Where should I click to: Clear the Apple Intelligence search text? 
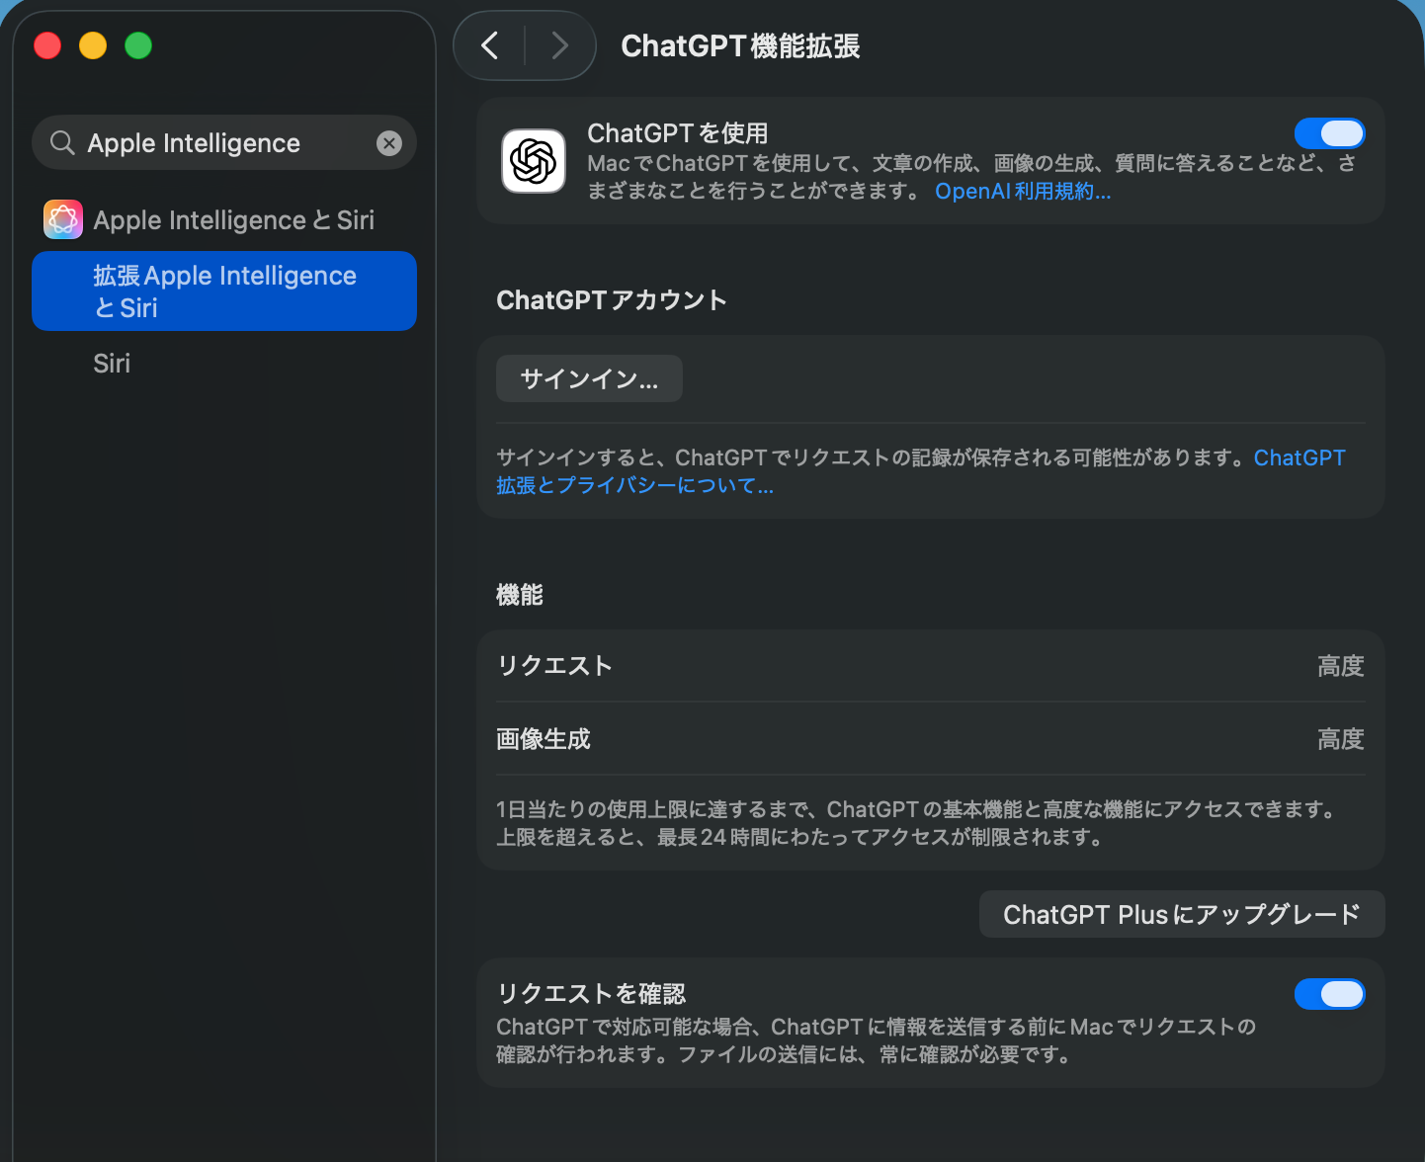(x=389, y=143)
